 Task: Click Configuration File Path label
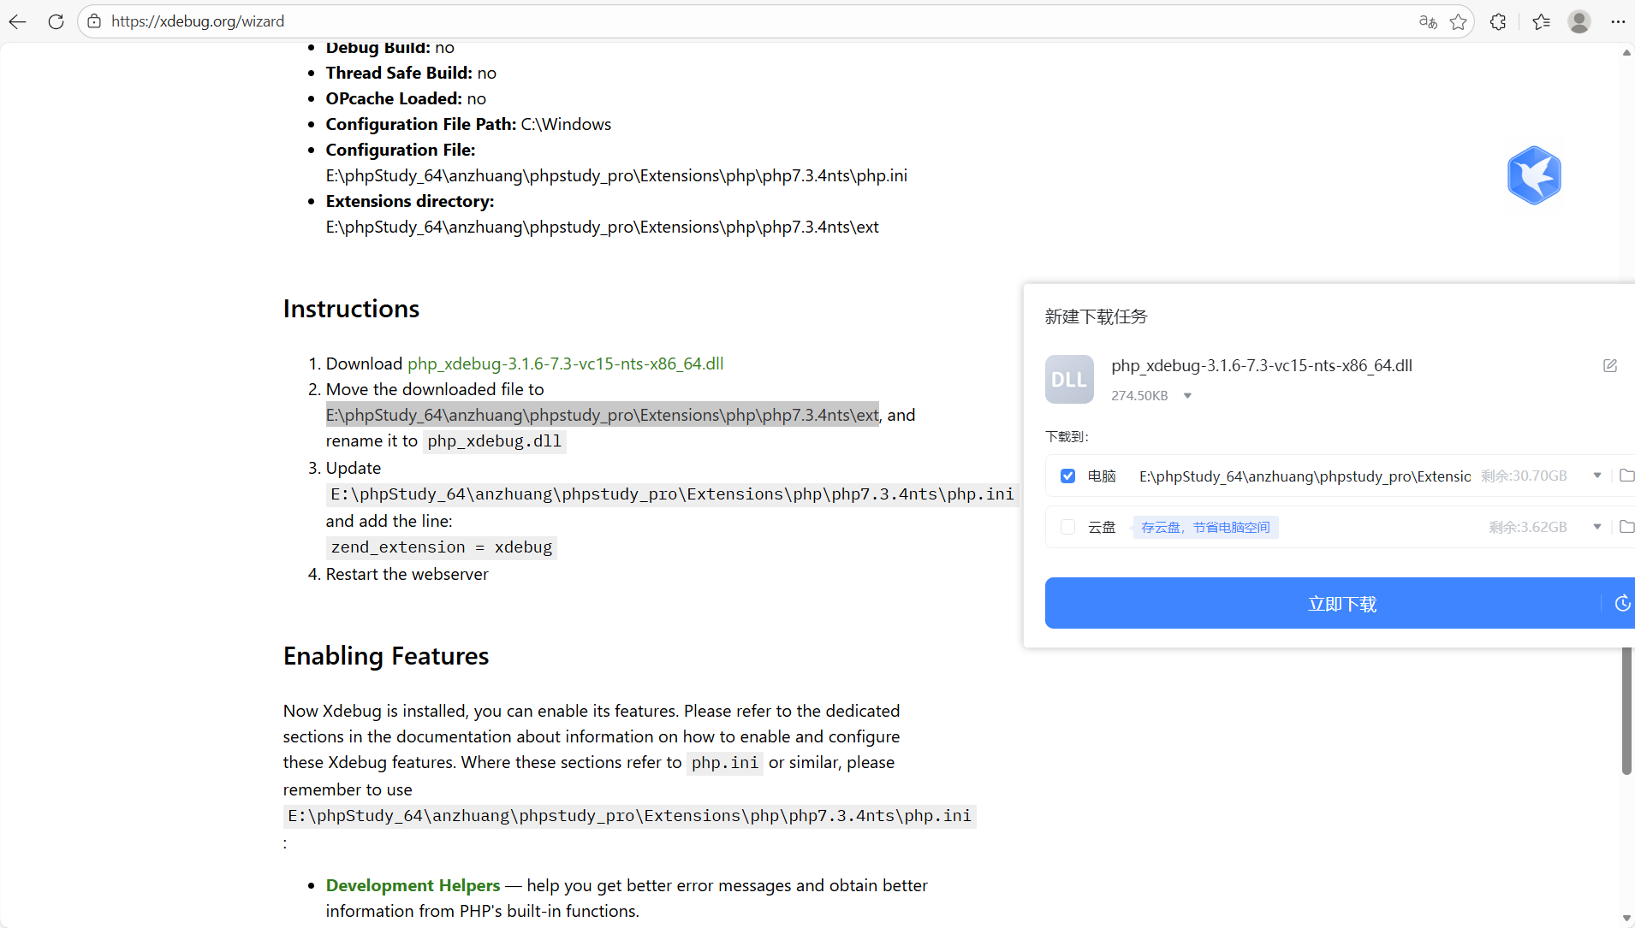point(421,124)
